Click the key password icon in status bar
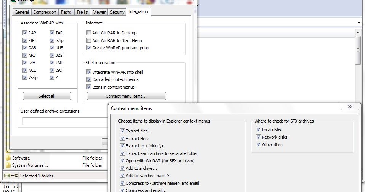The height and width of the screenshot is (192, 365). pos(14,176)
